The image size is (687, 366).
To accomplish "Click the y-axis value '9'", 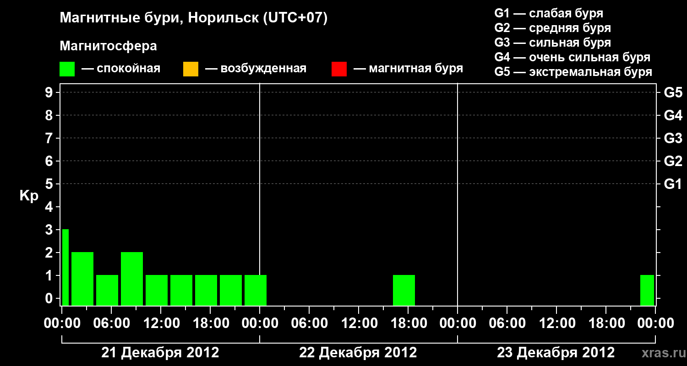I will [49, 93].
